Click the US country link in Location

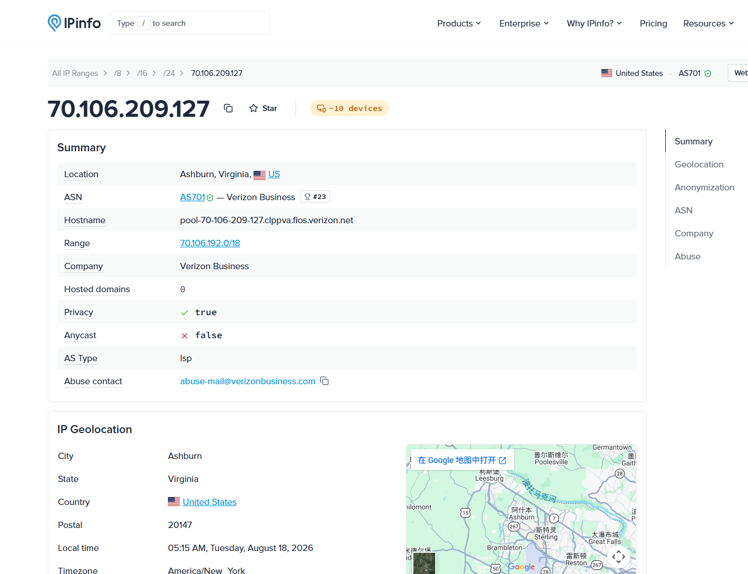274,174
